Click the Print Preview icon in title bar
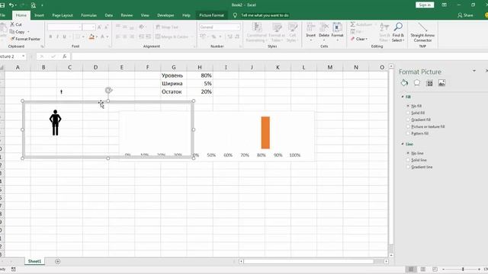 pyautogui.click(x=34, y=5)
